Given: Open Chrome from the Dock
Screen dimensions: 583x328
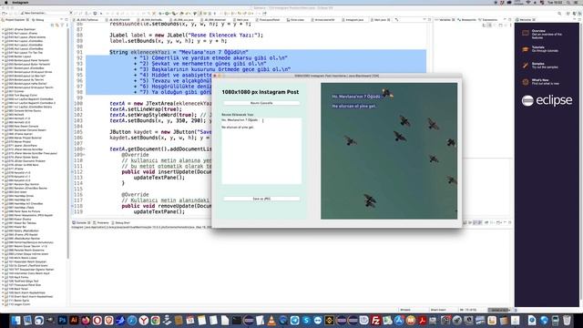Looking at the screenshot, I should [x=155, y=320].
